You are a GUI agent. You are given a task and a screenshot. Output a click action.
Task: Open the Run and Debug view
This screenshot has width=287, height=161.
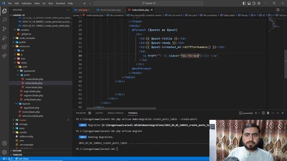[x=4, y=38]
